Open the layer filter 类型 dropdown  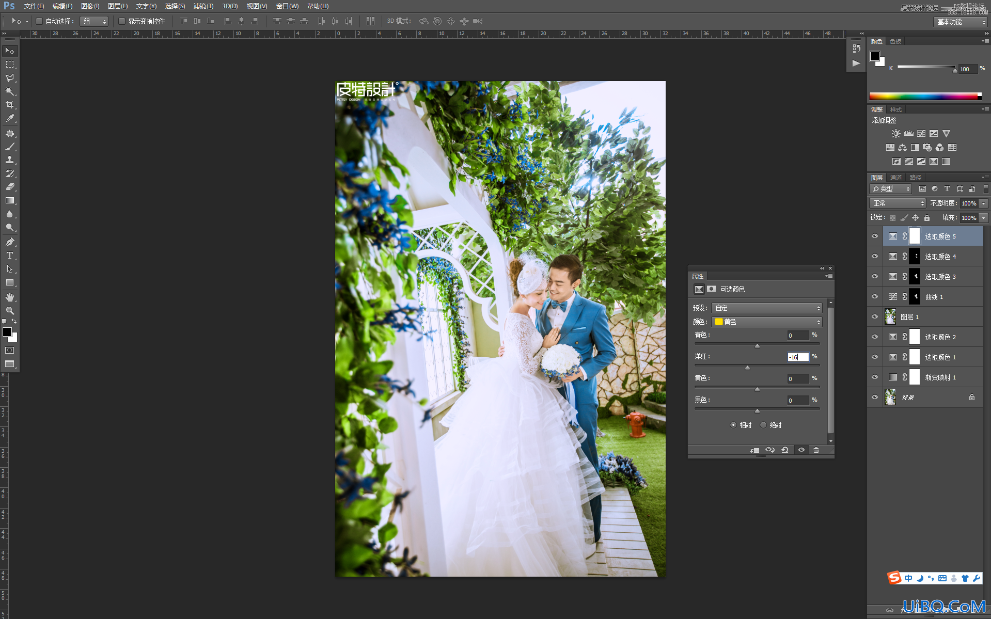(890, 189)
